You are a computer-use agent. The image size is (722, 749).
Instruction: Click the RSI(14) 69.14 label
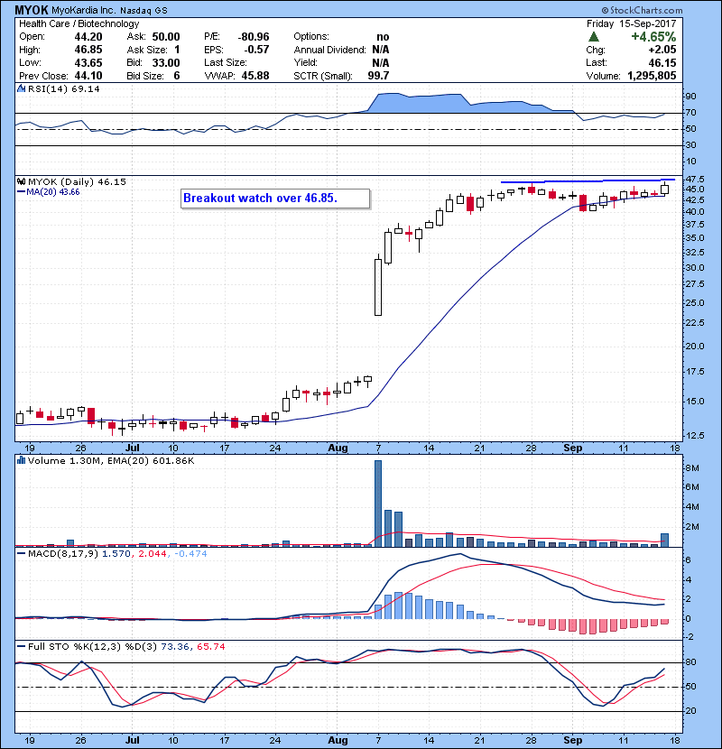(64, 88)
